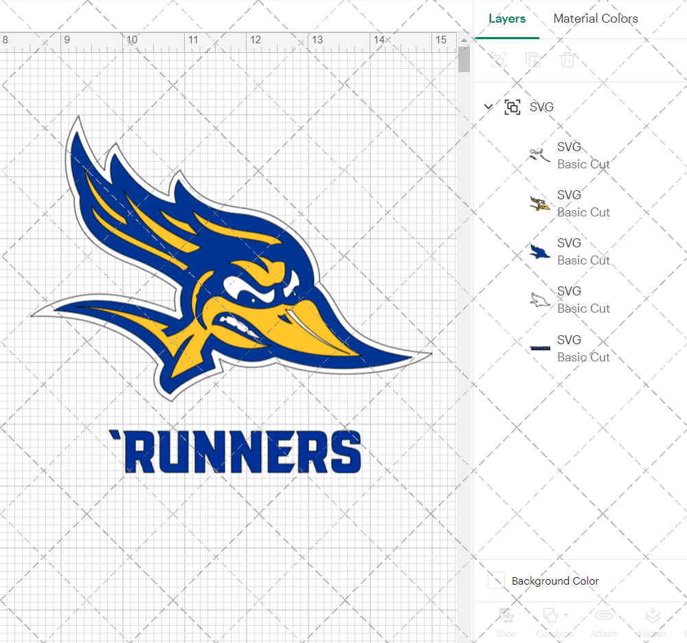Select the parent SVG group label
Image resolution: width=687 pixels, height=643 pixels.
coord(541,107)
